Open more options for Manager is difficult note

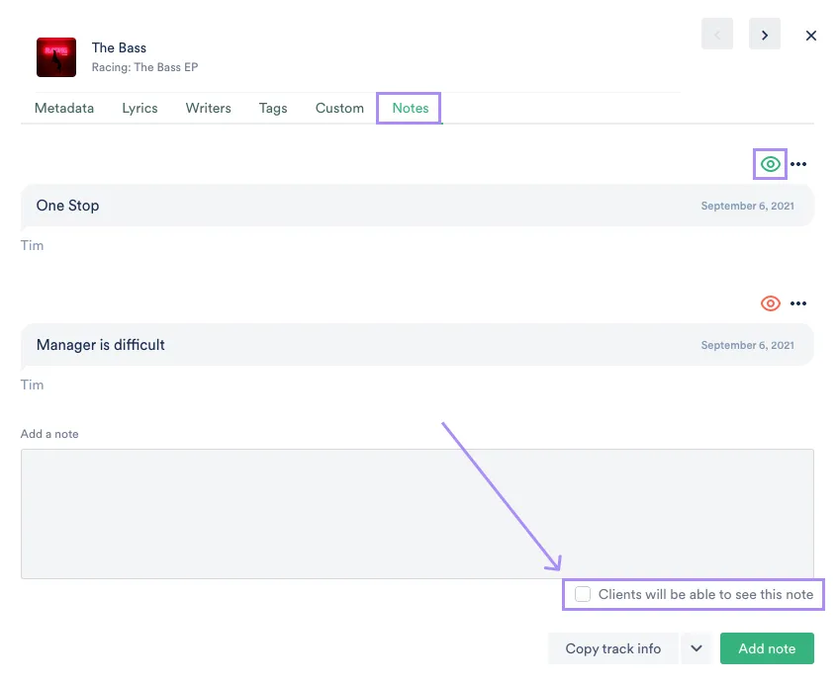coord(798,303)
